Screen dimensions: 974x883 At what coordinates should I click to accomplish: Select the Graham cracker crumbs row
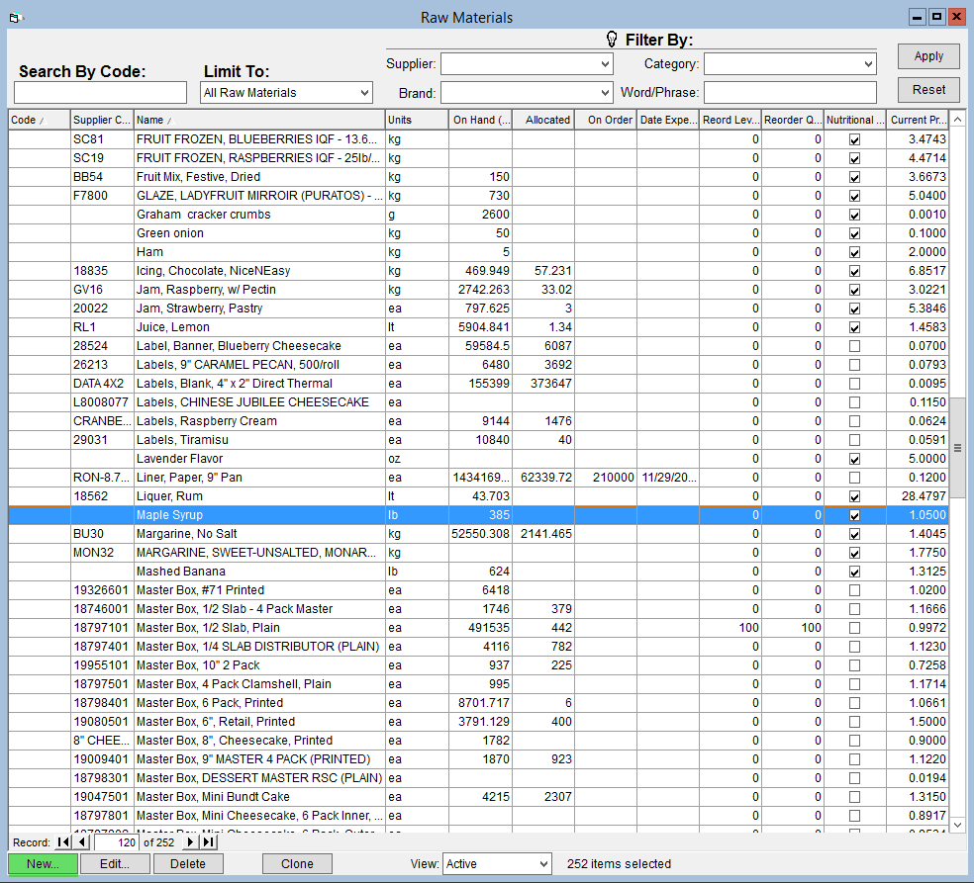tap(478, 215)
